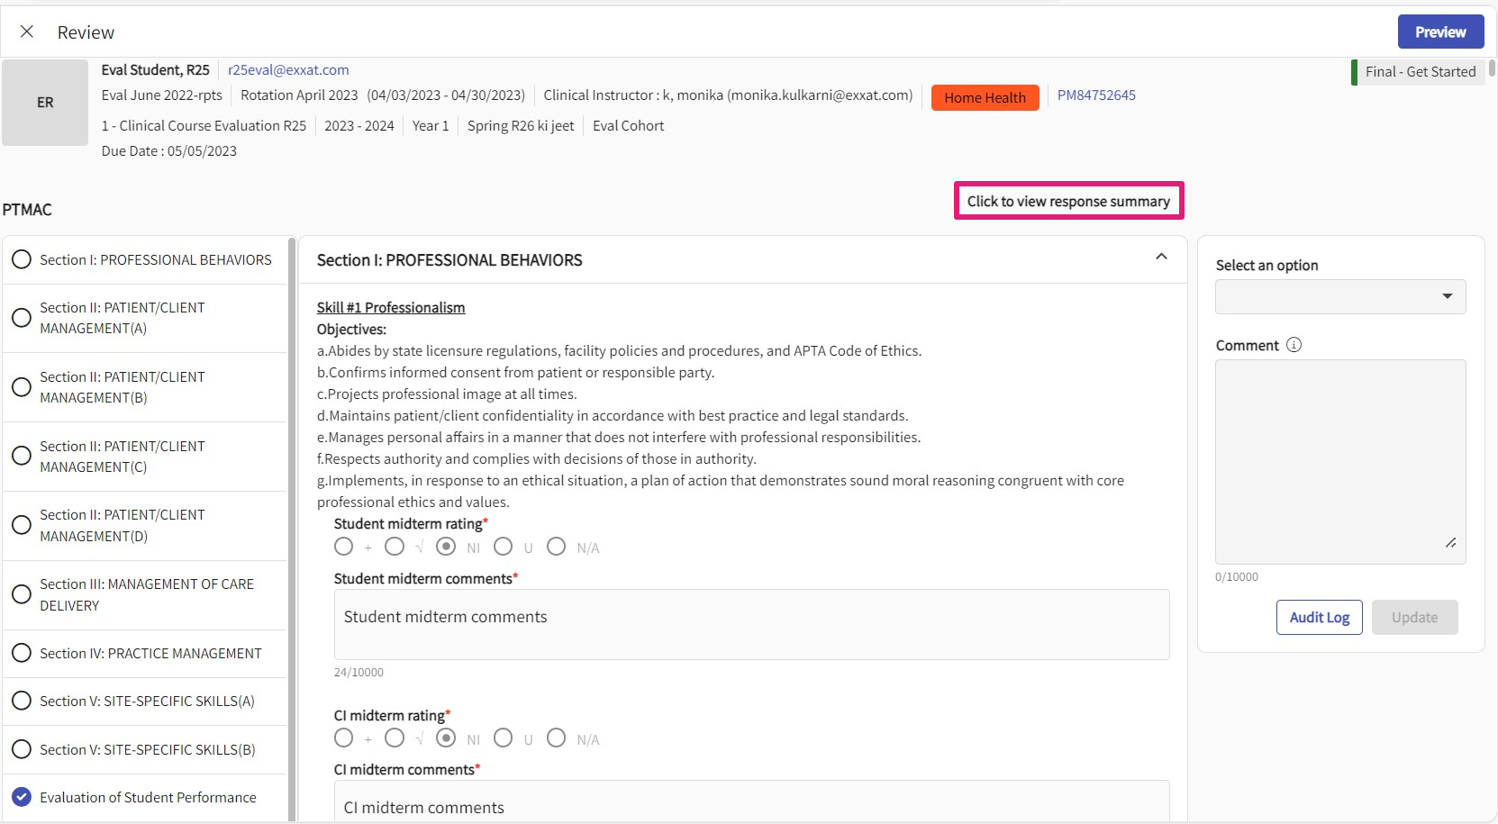The width and height of the screenshot is (1498, 824).
Task: Click the Section I status circle in sidebar
Action: 22,259
